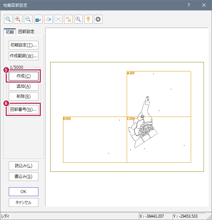The height and width of the screenshot is (220, 212).
Task: Click the fit-all (A) magnifier icon
Action: tap(78, 19)
